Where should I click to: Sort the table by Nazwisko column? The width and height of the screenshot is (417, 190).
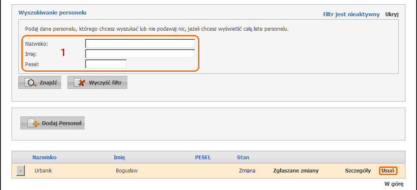tap(44, 158)
